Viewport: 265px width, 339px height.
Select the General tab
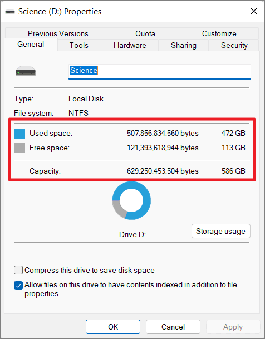click(x=31, y=45)
